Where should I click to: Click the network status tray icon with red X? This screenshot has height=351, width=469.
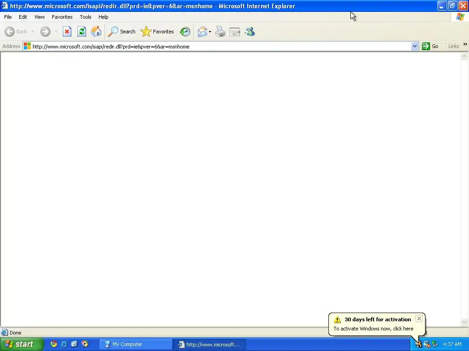(427, 345)
